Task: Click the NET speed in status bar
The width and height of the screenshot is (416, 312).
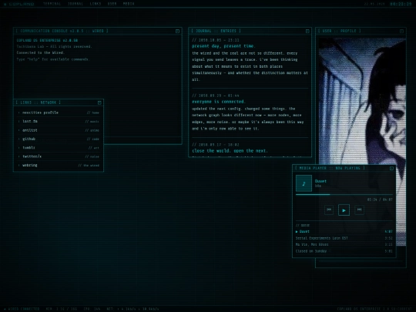Action: (x=133, y=309)
